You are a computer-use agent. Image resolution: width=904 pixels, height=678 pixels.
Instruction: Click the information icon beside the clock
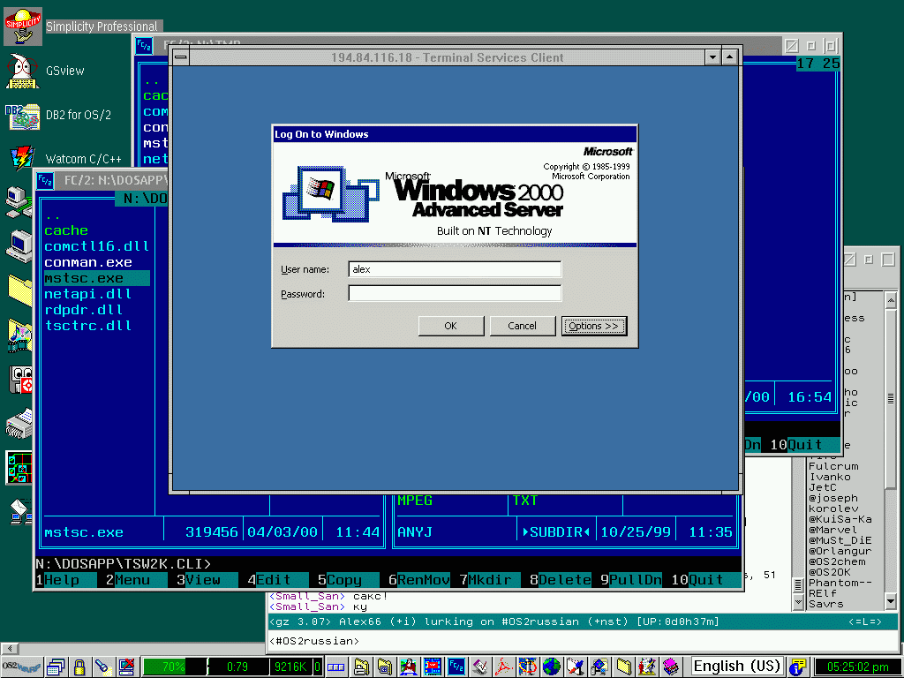pos(798,667)
